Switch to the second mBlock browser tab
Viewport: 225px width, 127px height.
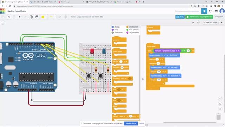pos(43,2)
